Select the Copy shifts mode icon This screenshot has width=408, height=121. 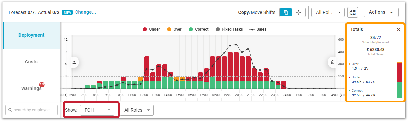[x=286, y=12]
